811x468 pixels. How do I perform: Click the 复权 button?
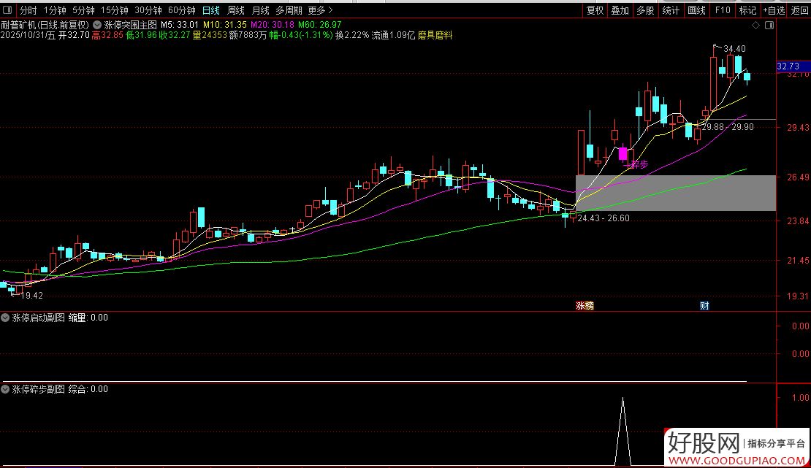595,10
